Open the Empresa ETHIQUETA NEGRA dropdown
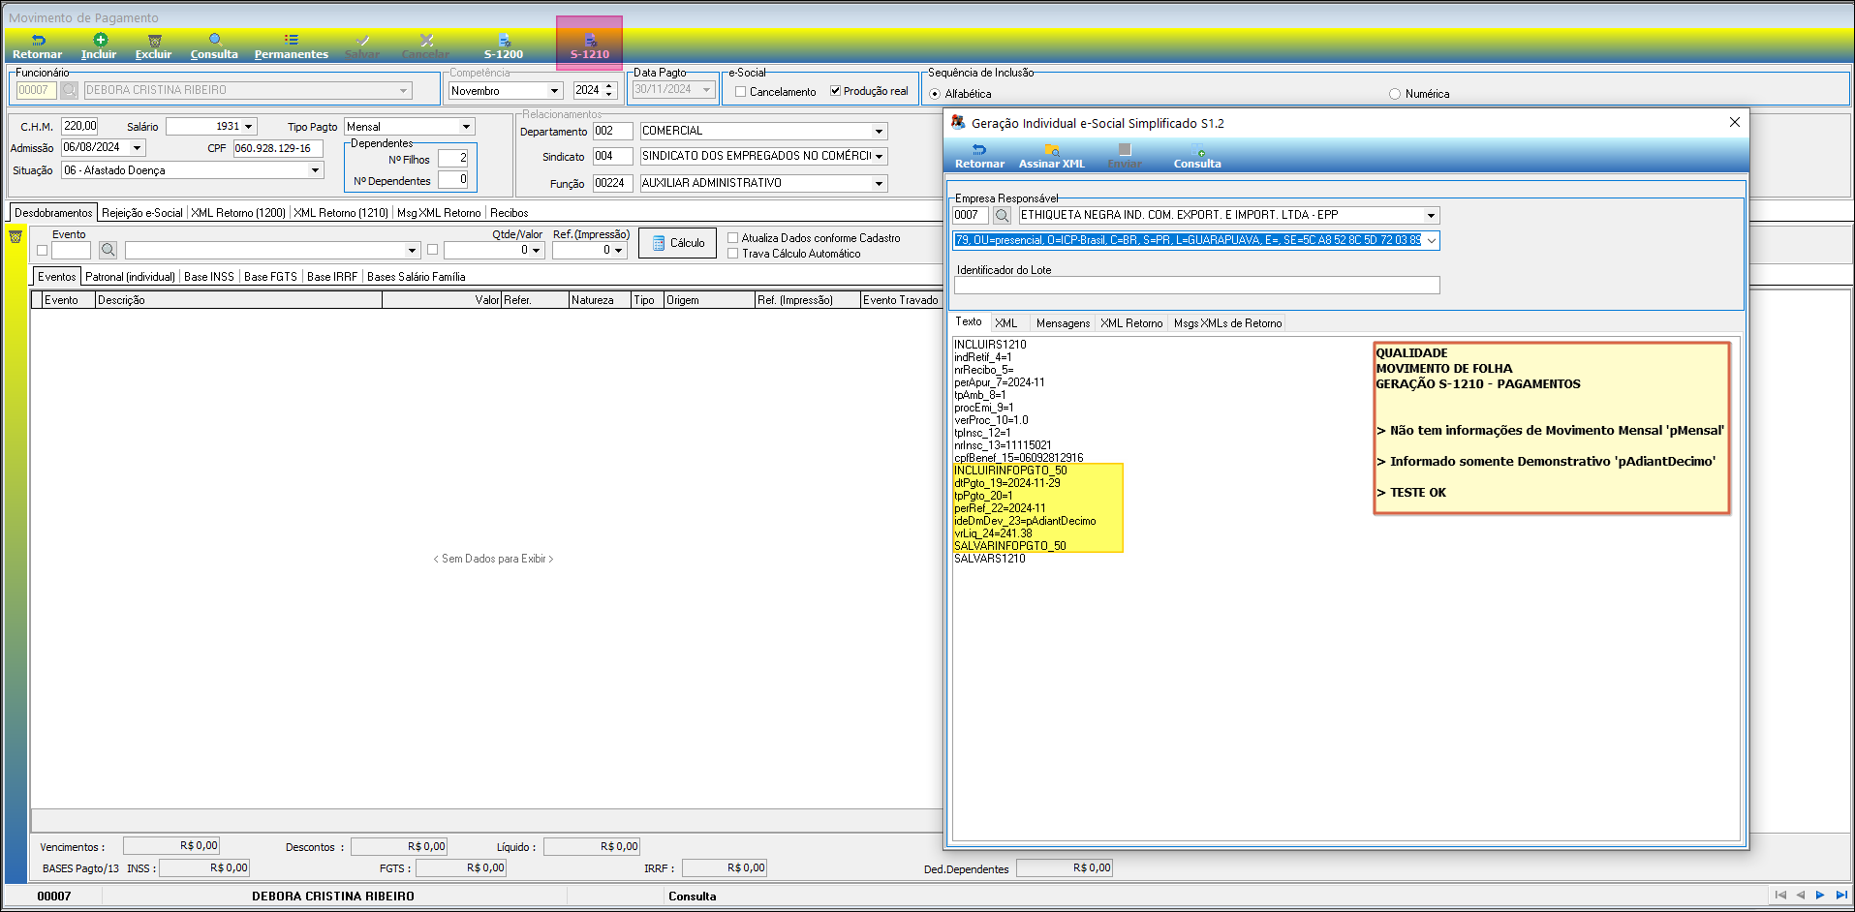The width and height of the screenshot is (1855, 912). click(x=1431, y=215)
